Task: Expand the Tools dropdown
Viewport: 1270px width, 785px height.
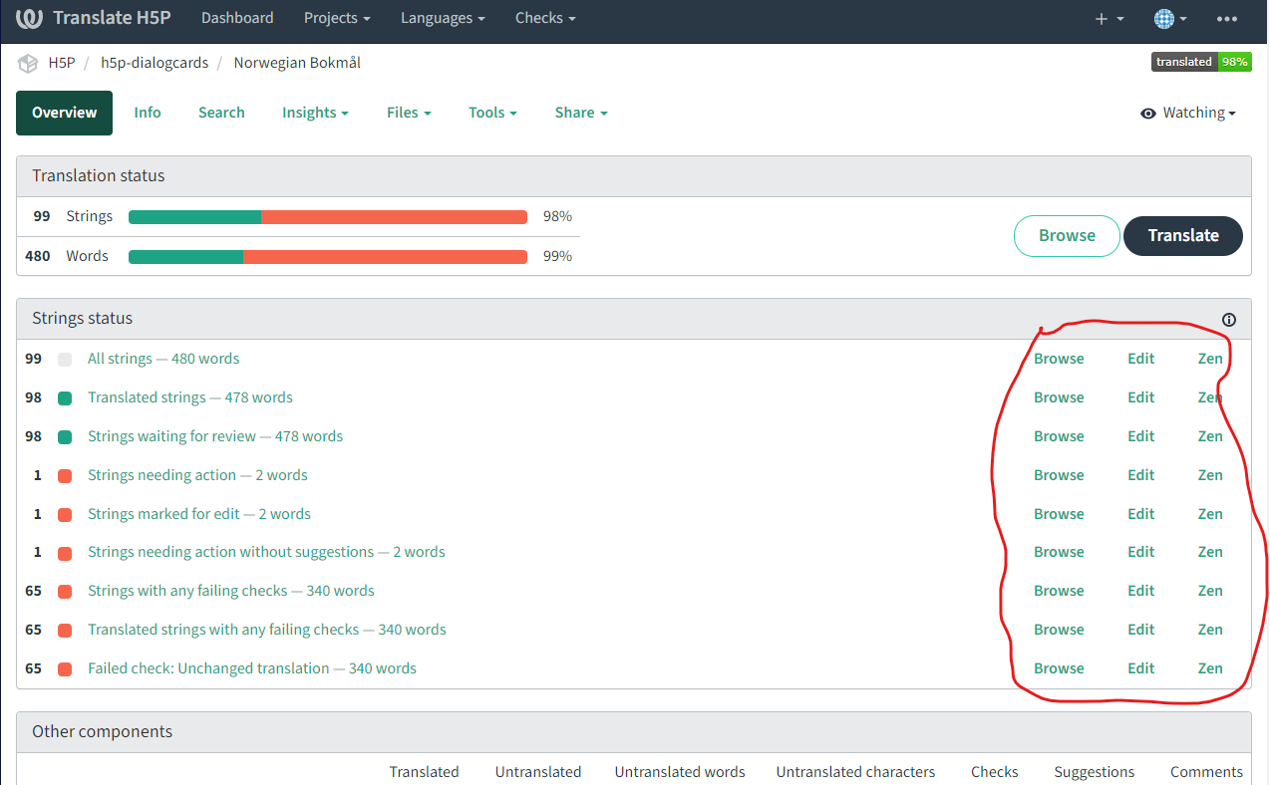Action: pyautogui.click(x=492, y=113)
